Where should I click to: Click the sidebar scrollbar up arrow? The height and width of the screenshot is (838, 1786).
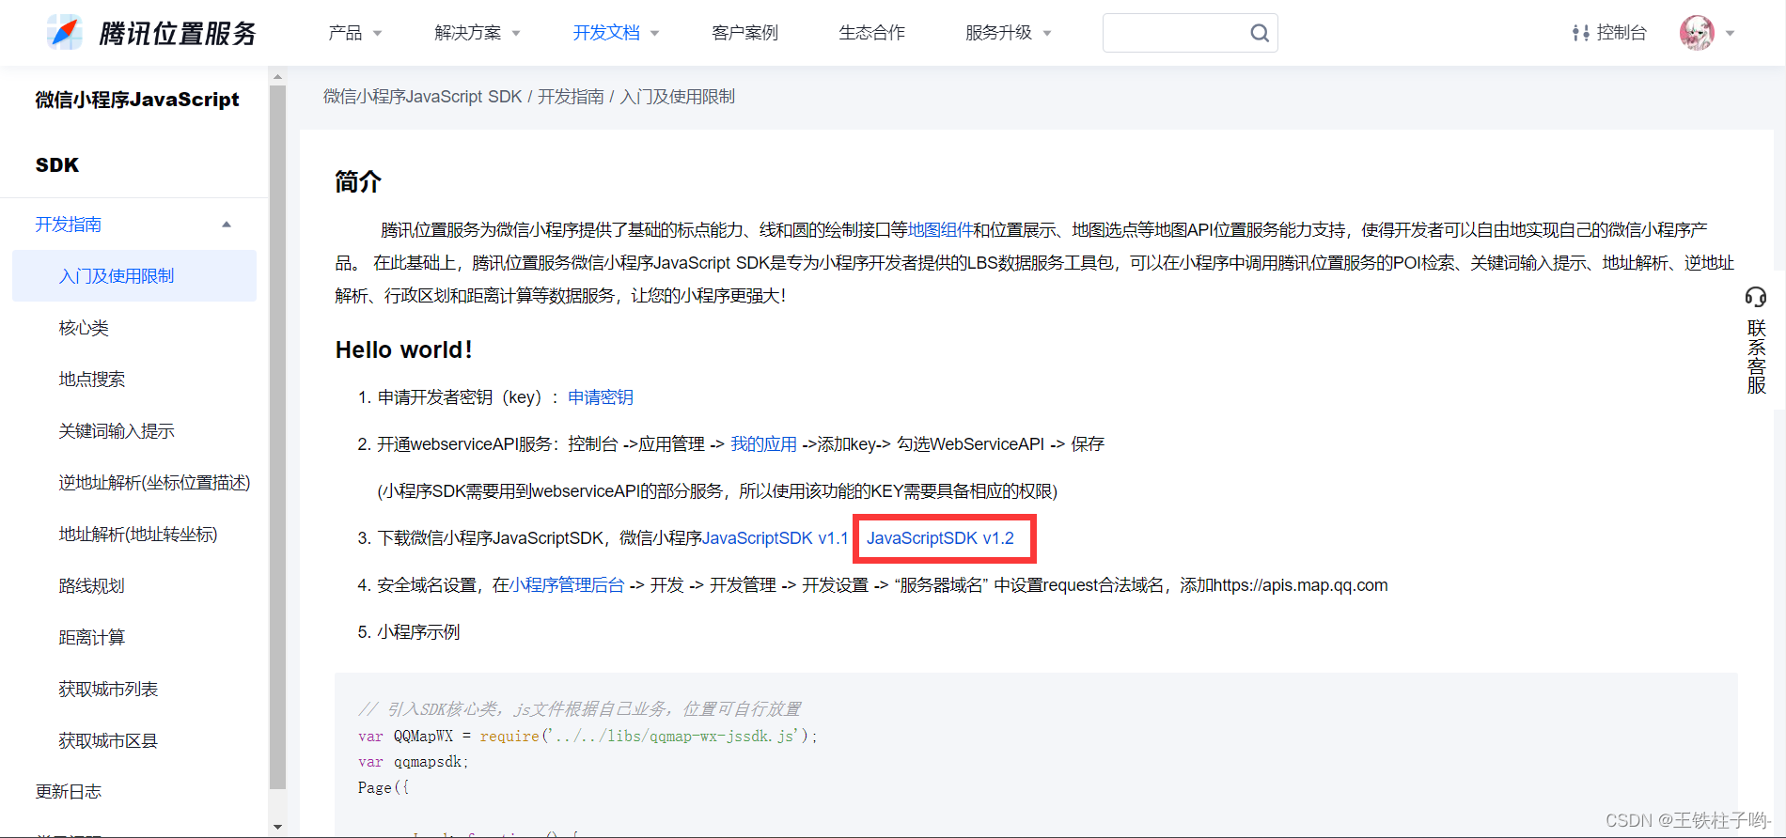tap(277, 76)
